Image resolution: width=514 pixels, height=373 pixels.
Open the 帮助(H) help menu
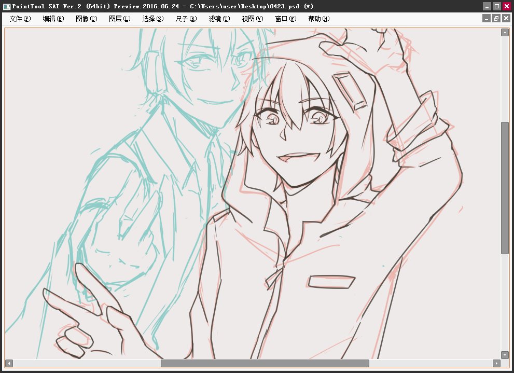pos(319,19)
